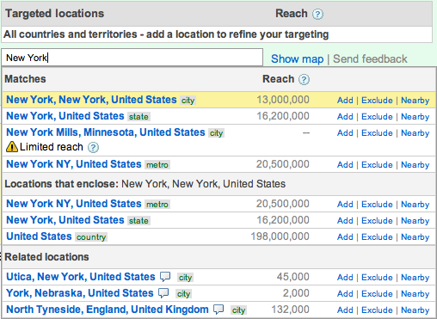Image resolution: width=437 pixels, height=319 pixels.
Task: Click the Limited reach warning triangle icon
Action: 12,147
